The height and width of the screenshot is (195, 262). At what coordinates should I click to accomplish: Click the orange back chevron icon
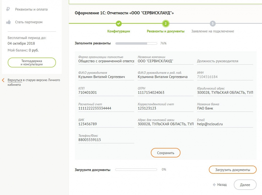[3, 80]
